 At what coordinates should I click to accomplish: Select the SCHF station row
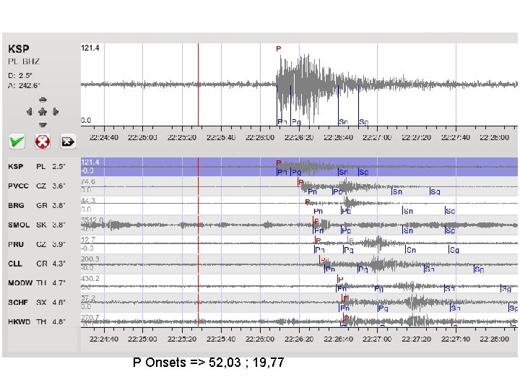click(x=263, y=303)
